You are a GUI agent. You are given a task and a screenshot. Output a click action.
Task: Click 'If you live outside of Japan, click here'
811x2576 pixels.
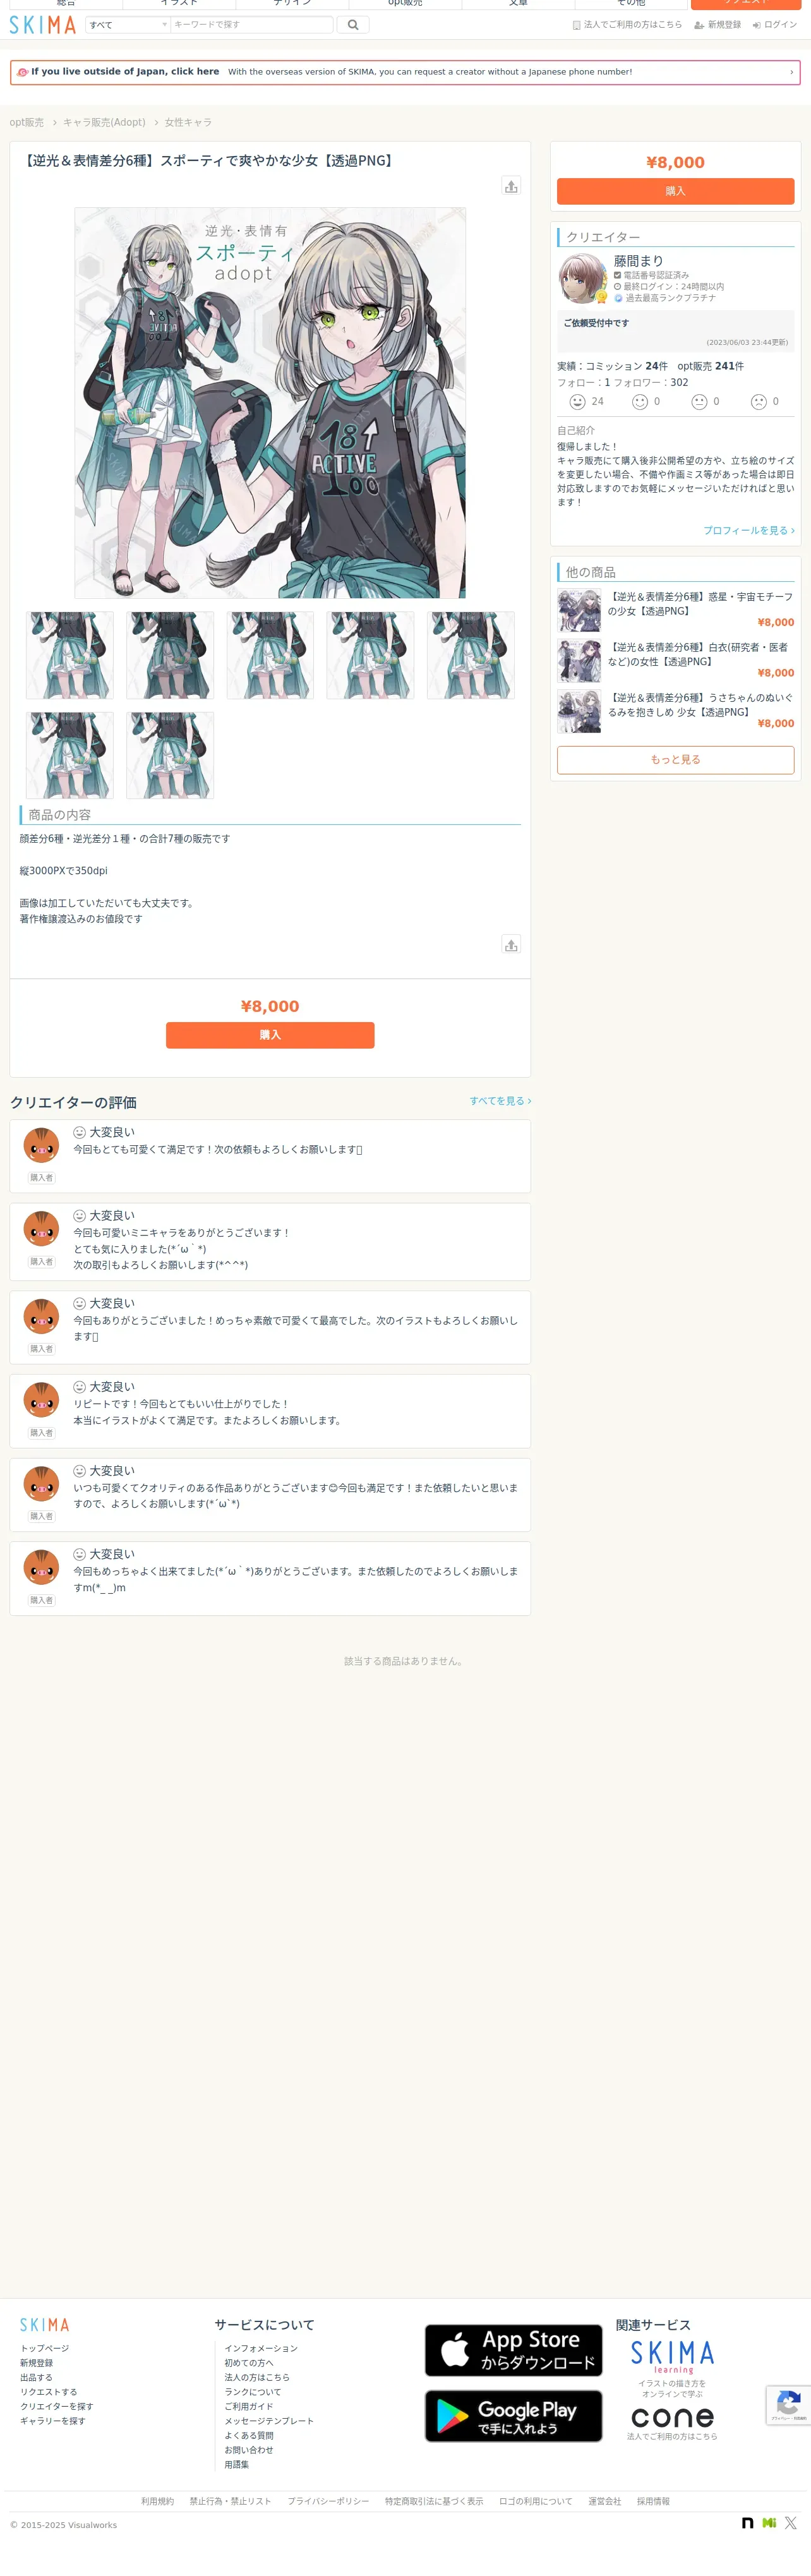coord(125,72)
